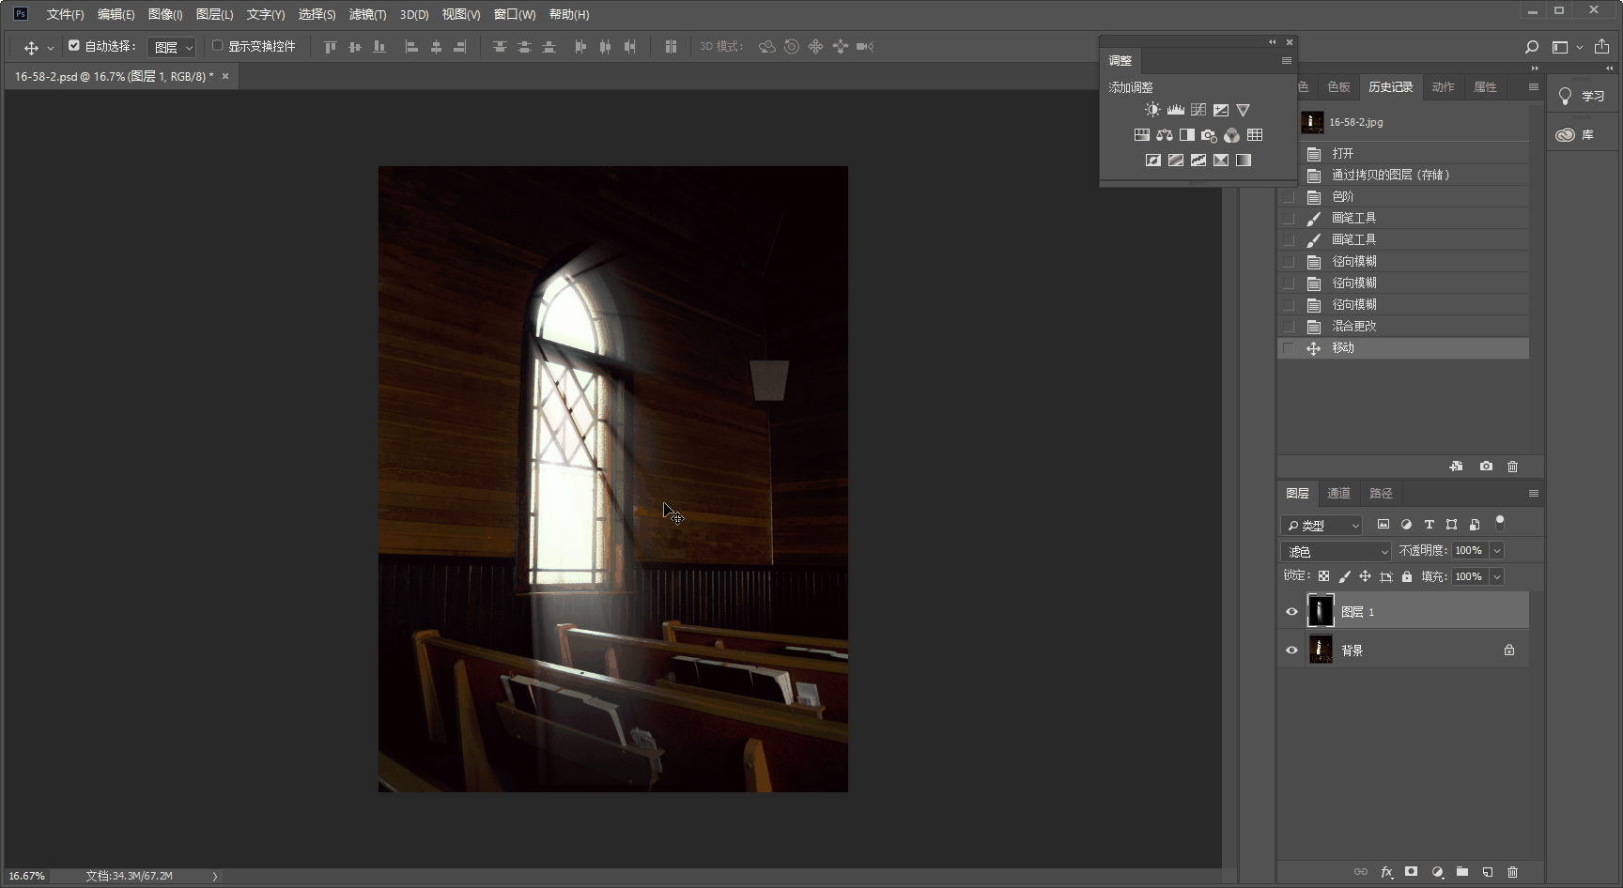Image resolution: width=1623 pixels, height=888 pixels.
Task: Open the layer filter 类型 dropdown
Action: pyautogui.click(x=1322, y=525)
